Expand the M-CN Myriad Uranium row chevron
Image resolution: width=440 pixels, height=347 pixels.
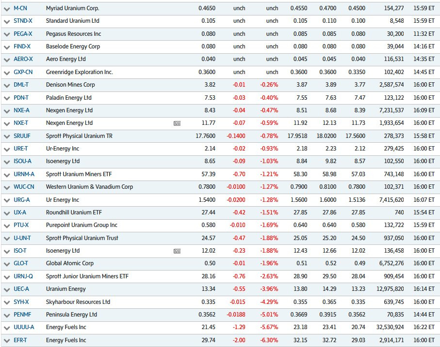[7, 9]
